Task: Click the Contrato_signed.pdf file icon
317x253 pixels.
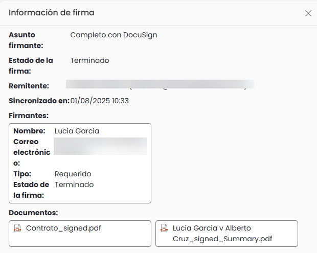Action: [x=17, y=228]
